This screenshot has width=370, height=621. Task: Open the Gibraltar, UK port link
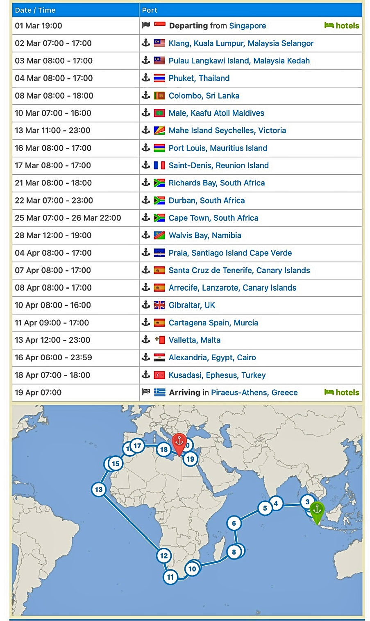[x=192, y=305]
